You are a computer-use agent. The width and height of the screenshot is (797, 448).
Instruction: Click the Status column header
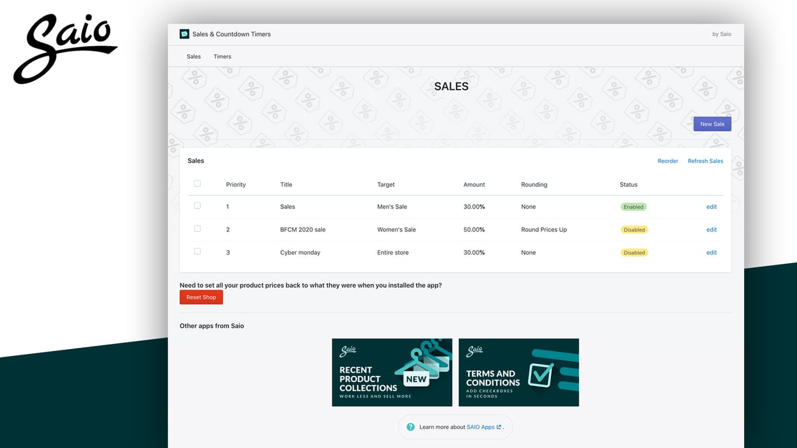[x=629, y=185]
